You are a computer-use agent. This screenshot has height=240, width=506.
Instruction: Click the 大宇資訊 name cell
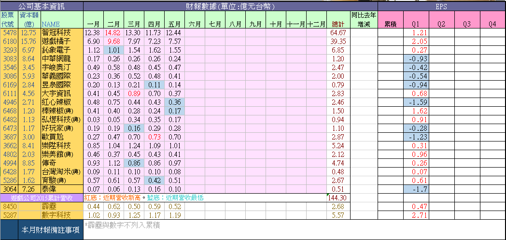click(x=62, y=94)
